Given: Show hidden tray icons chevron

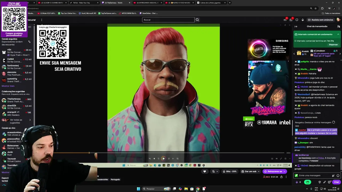Looking at the screenshot, I should (x=307, y=189).
